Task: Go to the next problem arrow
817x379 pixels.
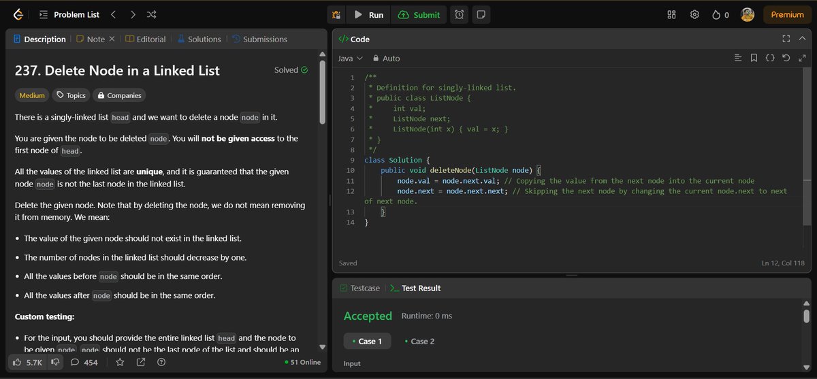Action: tap(132, 14)
